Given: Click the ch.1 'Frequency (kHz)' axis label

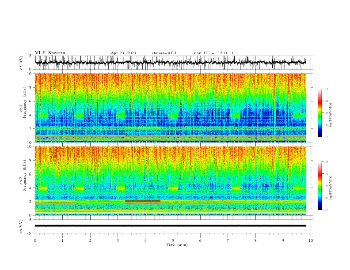Looking at the screenshot, I should coord(24,102).
